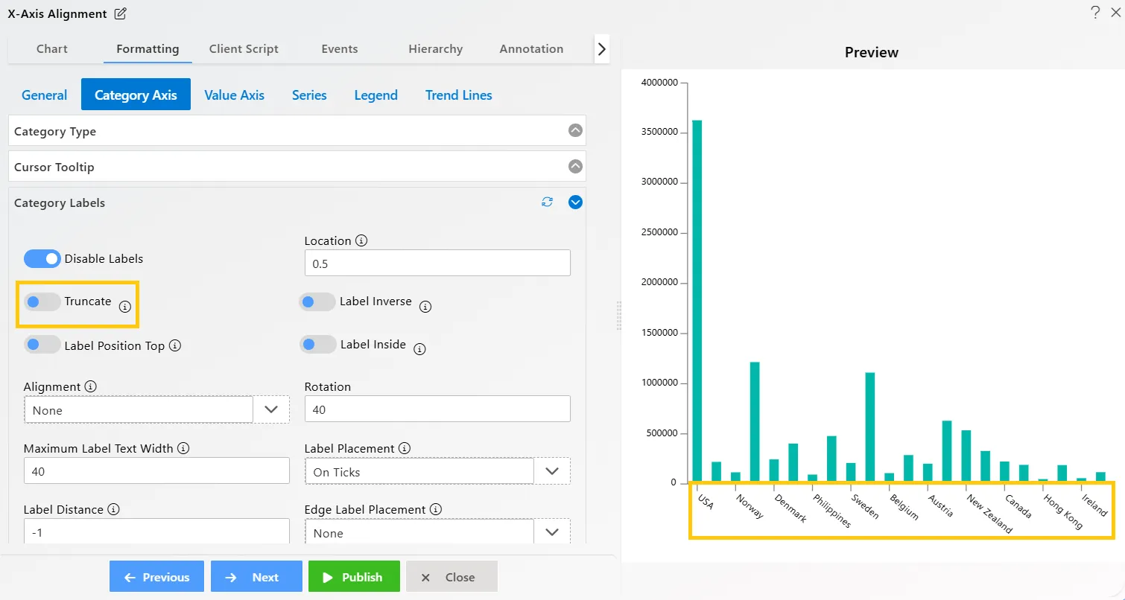Turn on the Label Inverse toggle
The width and height of the screenshot is (1125, 600).
pyautogui.click(x=317, y=301)
